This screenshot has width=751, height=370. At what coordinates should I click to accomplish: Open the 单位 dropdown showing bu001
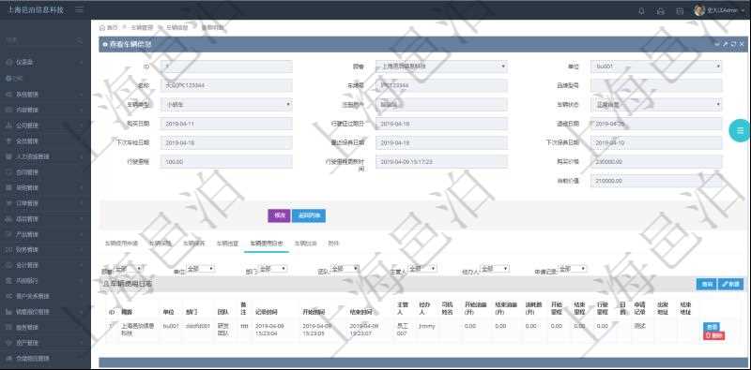[x=656, y=67]
